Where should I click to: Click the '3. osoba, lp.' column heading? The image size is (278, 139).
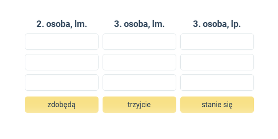click(217, 24)
